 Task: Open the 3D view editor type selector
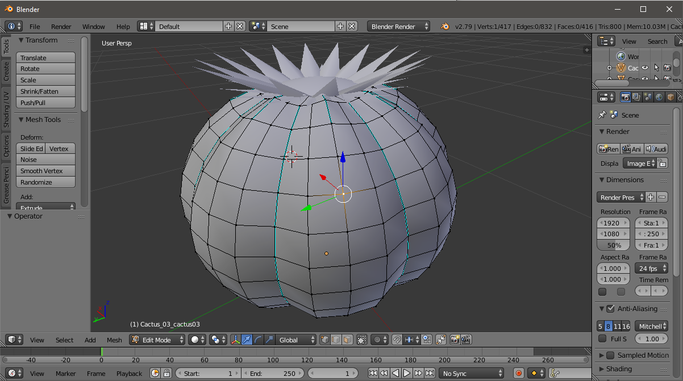14,340
